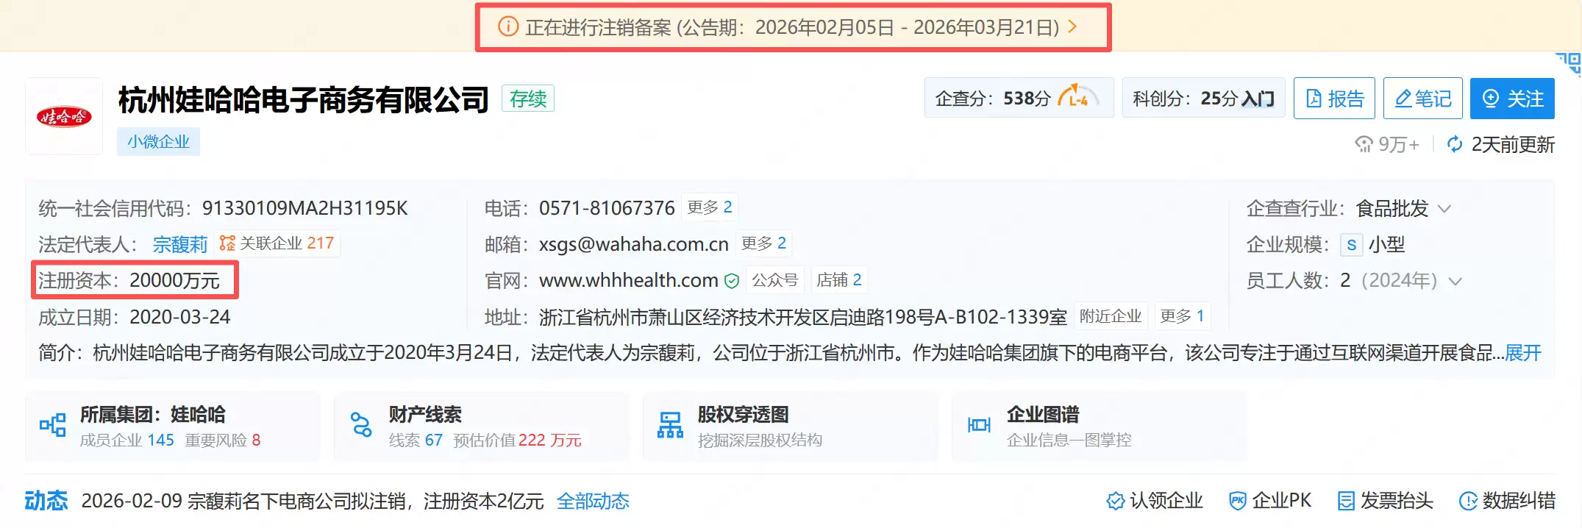Follow the company with 关注 button
The height and width of the screenshot is (528, 1582).
(1512, 99)
